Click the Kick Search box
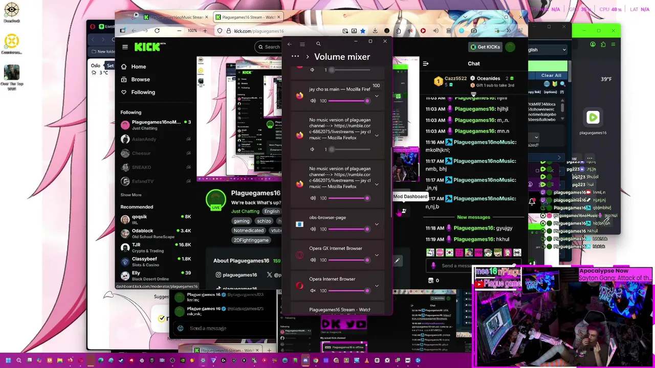The image size is (655, 368). tap(268, 47)
